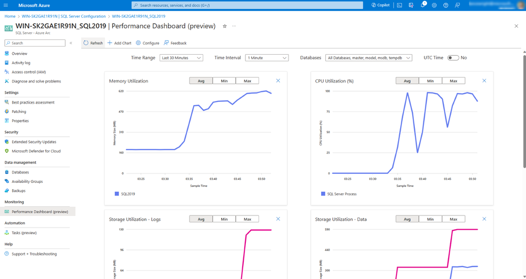
Task: Open the directories and subscriptions filter icon
Action: pos(411,5)
